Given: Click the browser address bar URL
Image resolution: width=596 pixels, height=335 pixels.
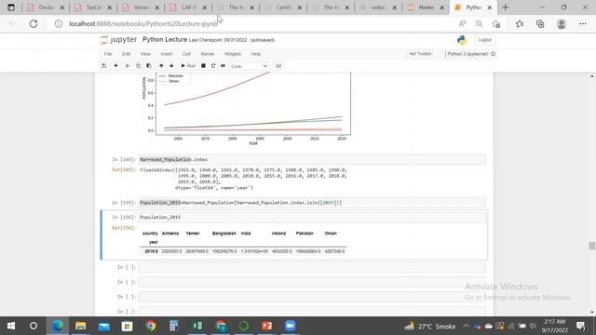Looking at the screenshot, I should (x=143, y=23).
